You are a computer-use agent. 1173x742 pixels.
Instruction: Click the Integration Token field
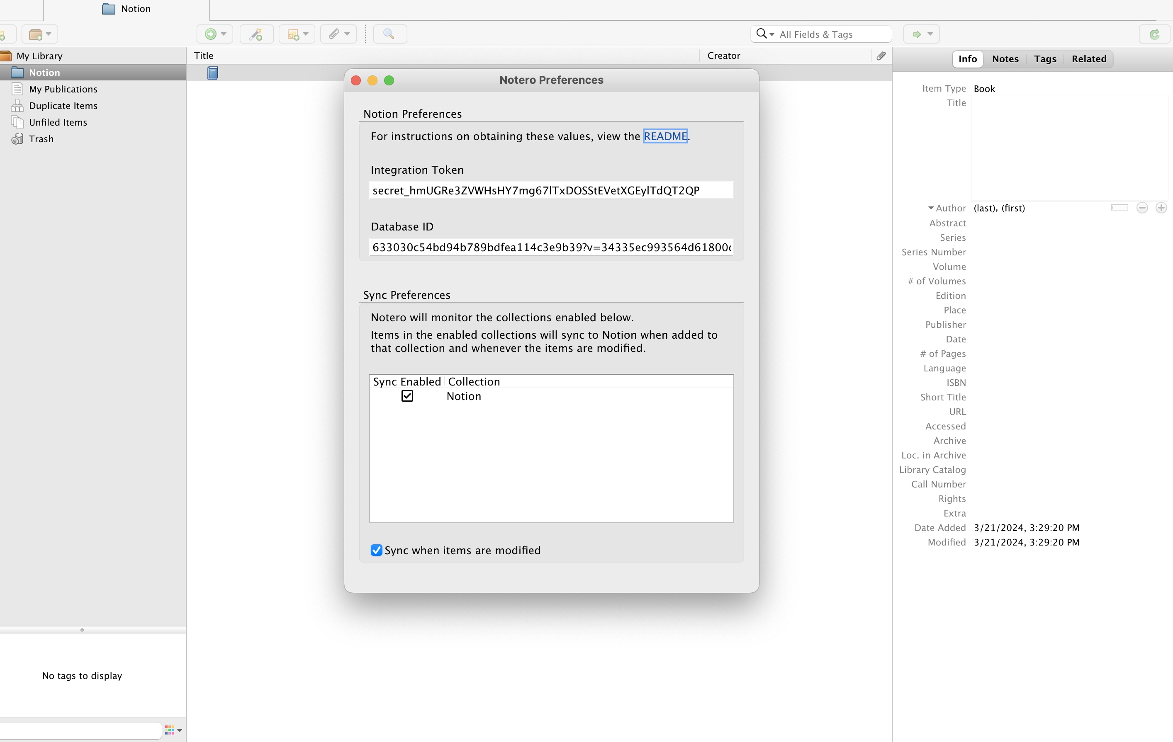coord(551,190)
